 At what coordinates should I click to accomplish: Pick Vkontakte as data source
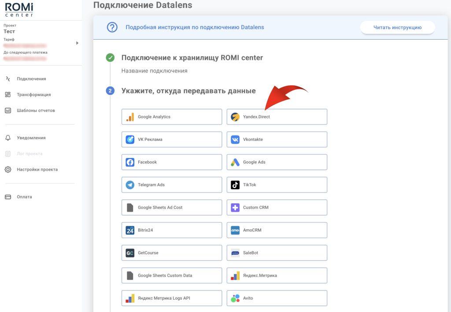(277, 139)
